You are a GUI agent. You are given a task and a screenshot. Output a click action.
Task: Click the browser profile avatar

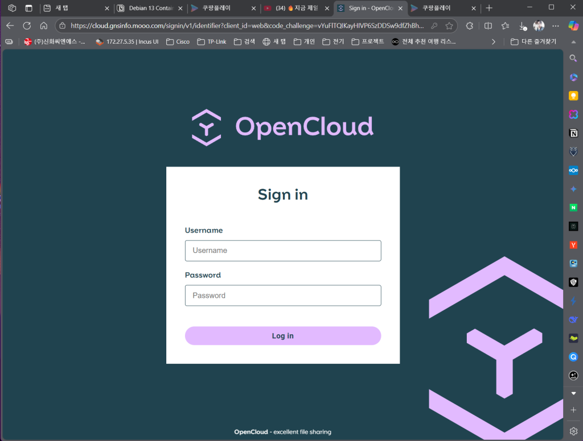coord(538,26)
